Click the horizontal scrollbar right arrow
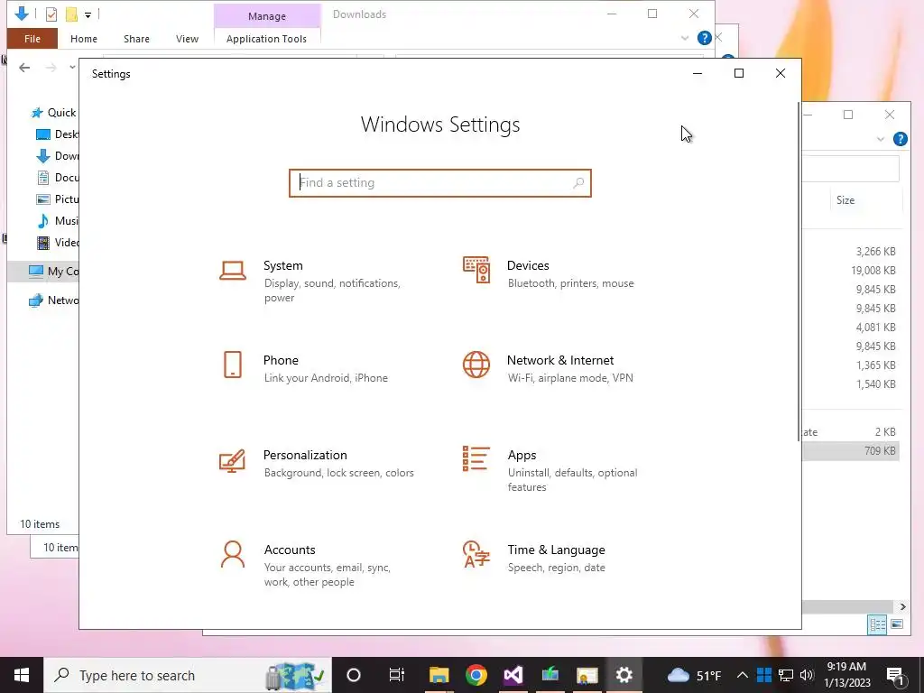 [902, 606]
